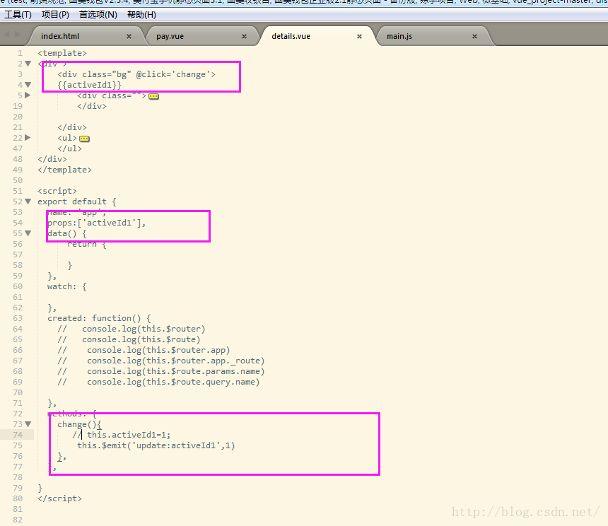Click this.$emit('update:activeId1',1) line

coord(156,445)
